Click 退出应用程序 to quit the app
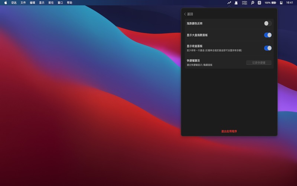297x186 pixels. (229, 131)
